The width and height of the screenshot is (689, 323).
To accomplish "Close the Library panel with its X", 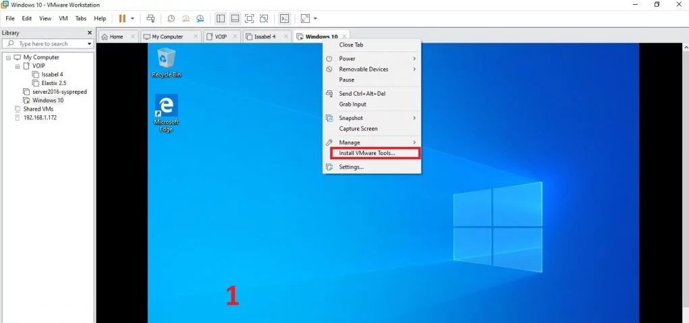I will click(x=90, y=33).
